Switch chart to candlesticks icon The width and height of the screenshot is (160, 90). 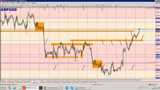(36, 5)
